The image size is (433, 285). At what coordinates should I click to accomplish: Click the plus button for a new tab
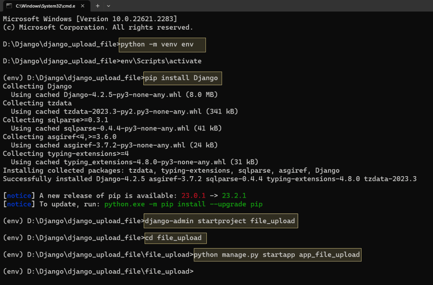click(98, 6)
